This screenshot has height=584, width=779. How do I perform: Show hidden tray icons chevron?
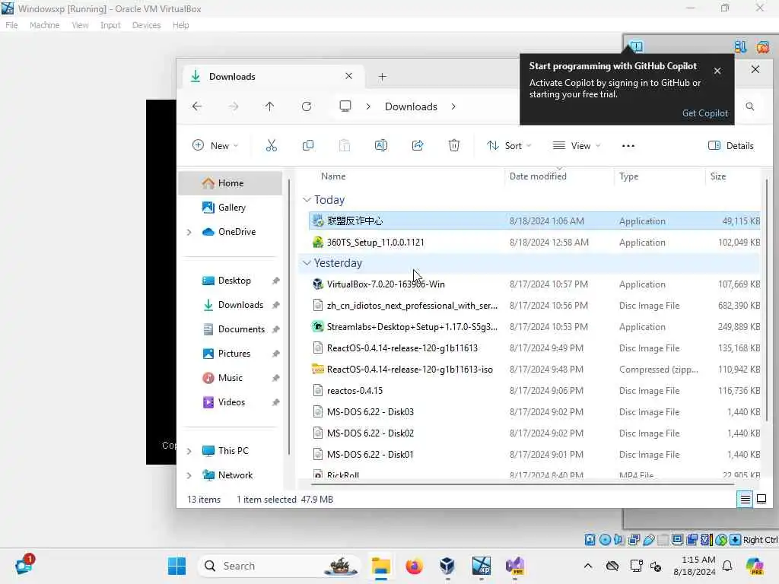(588, 566)
